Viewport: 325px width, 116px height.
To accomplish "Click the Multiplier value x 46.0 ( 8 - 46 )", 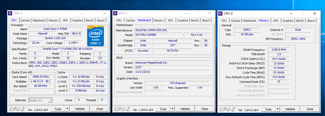I will 41,81.
